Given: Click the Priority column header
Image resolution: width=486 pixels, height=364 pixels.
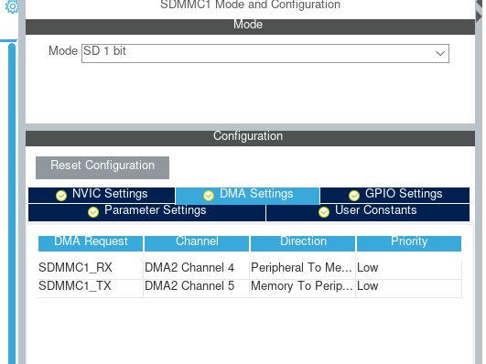Looking at the screenshot, I should pos(409,243).
